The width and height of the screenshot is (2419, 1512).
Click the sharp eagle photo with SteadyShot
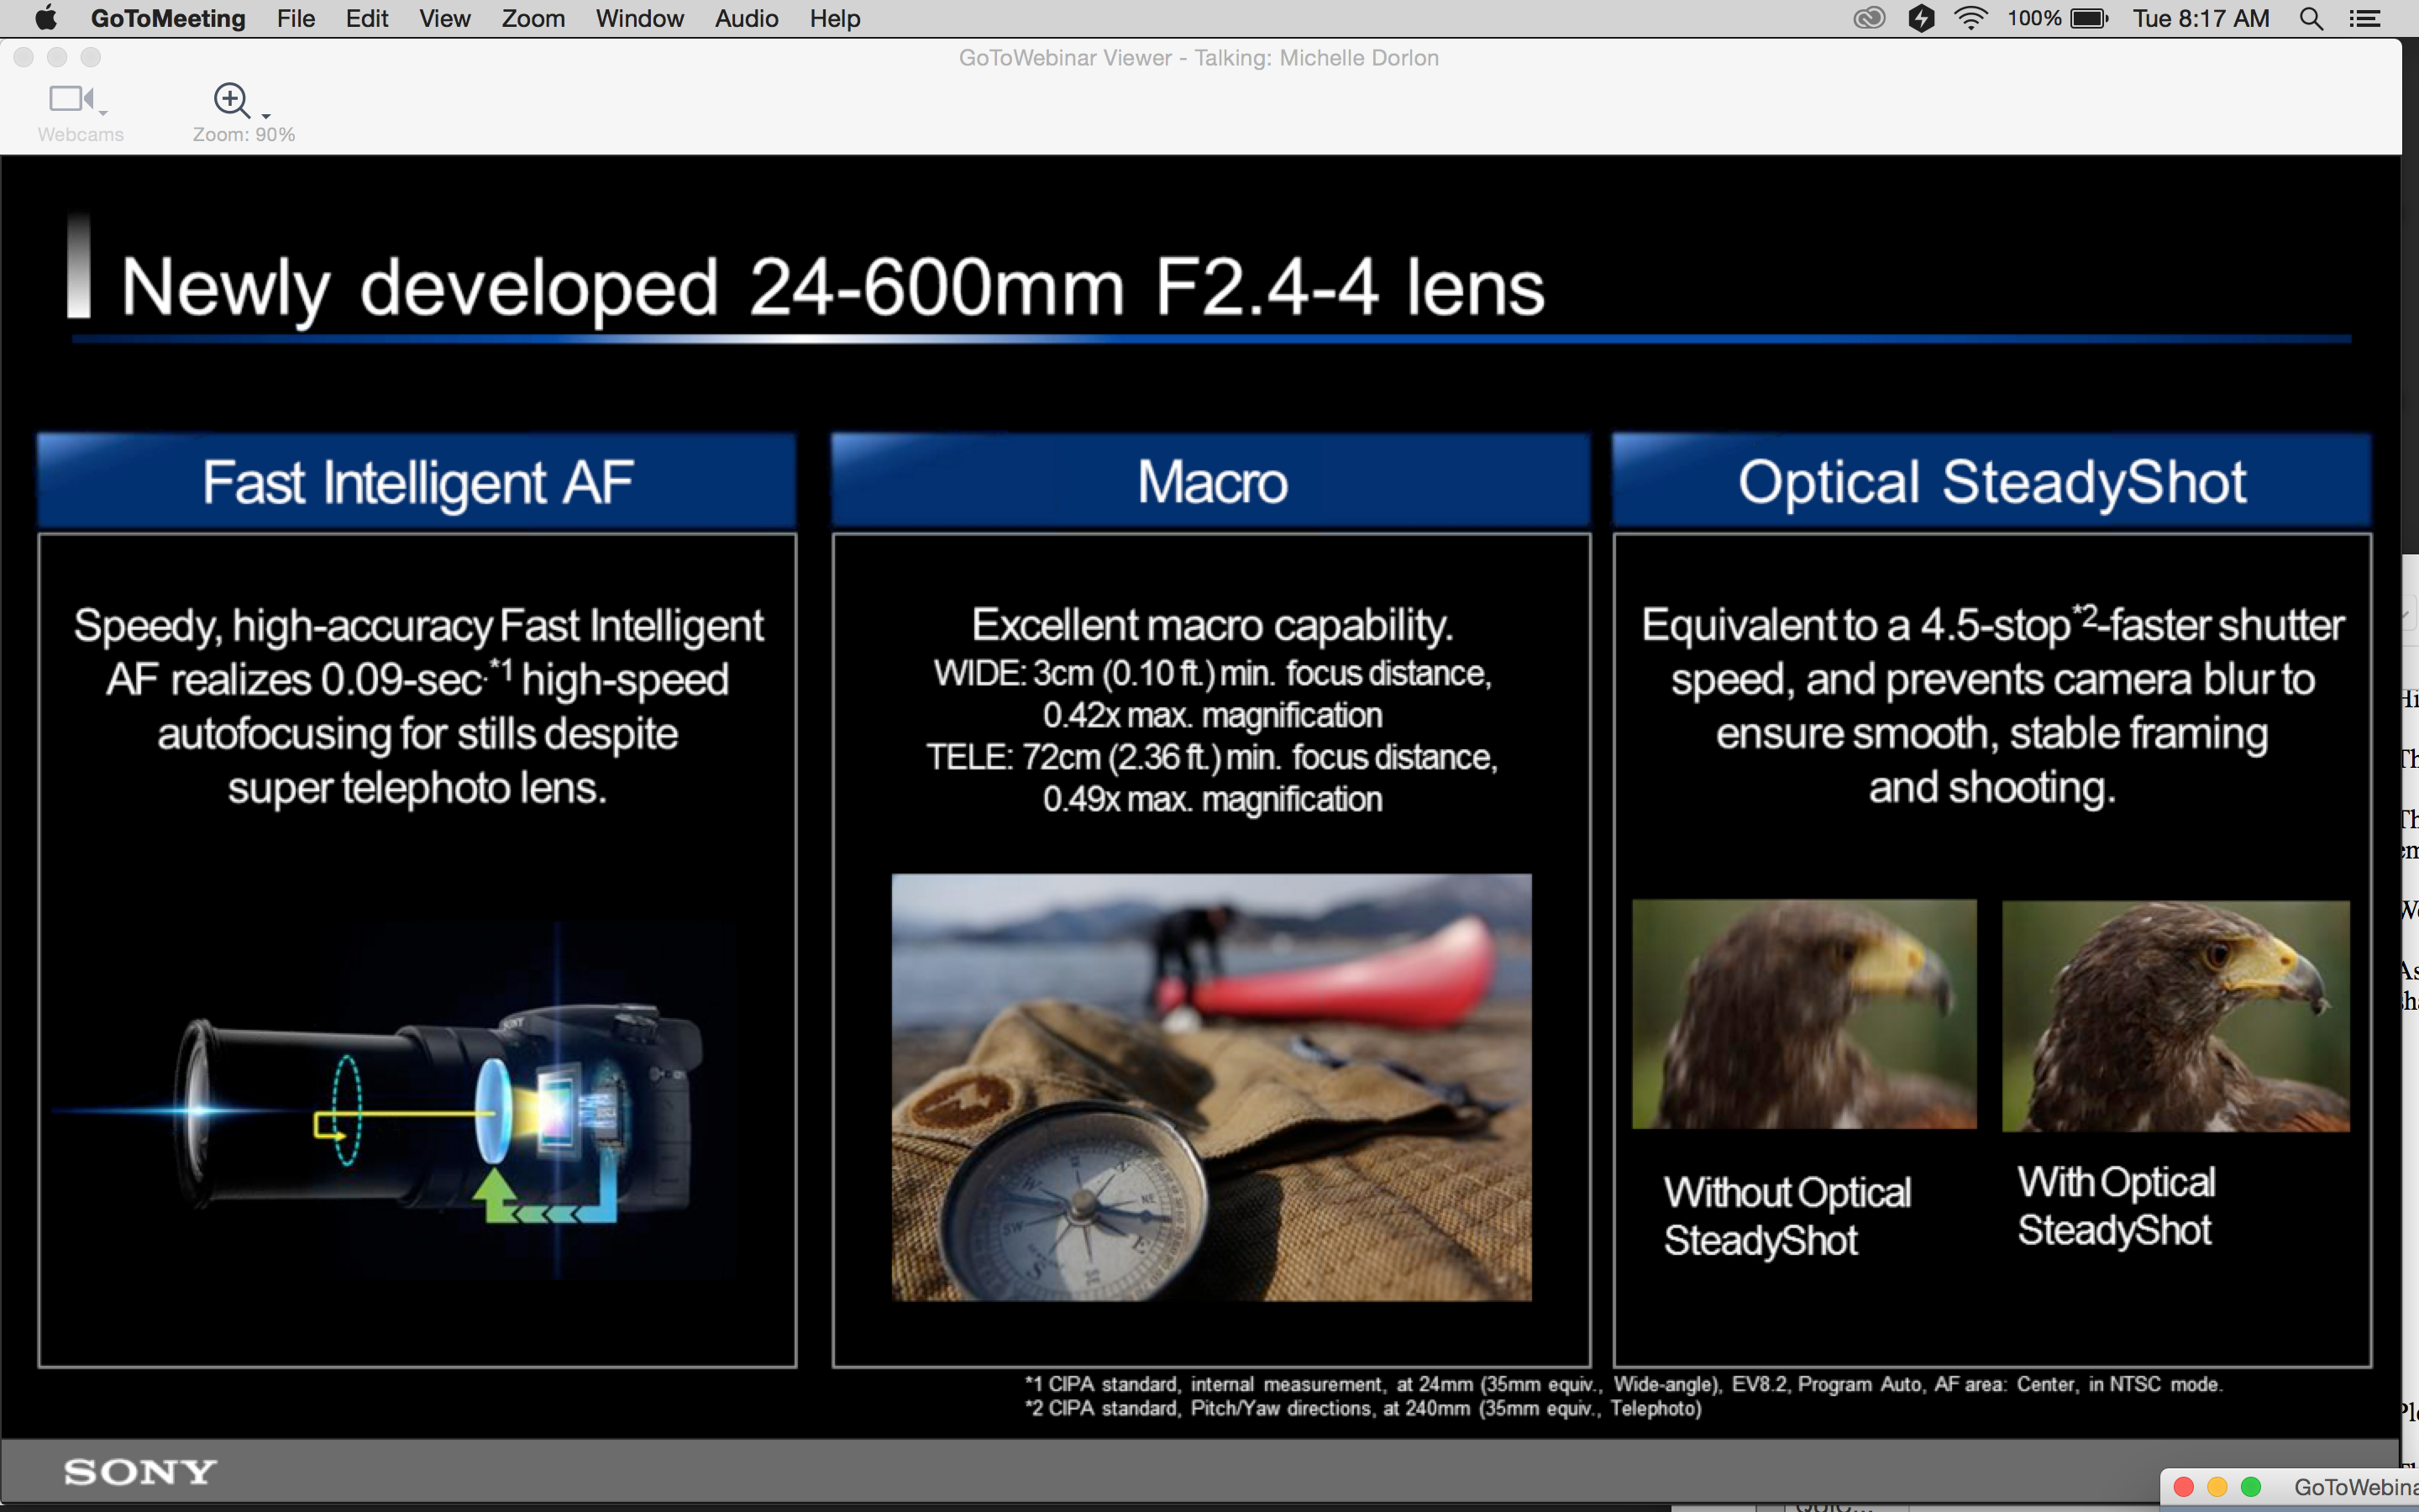pos(2176,1016)
